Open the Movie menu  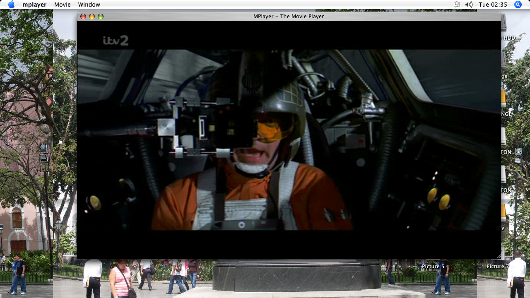click(x=62, y=5)
